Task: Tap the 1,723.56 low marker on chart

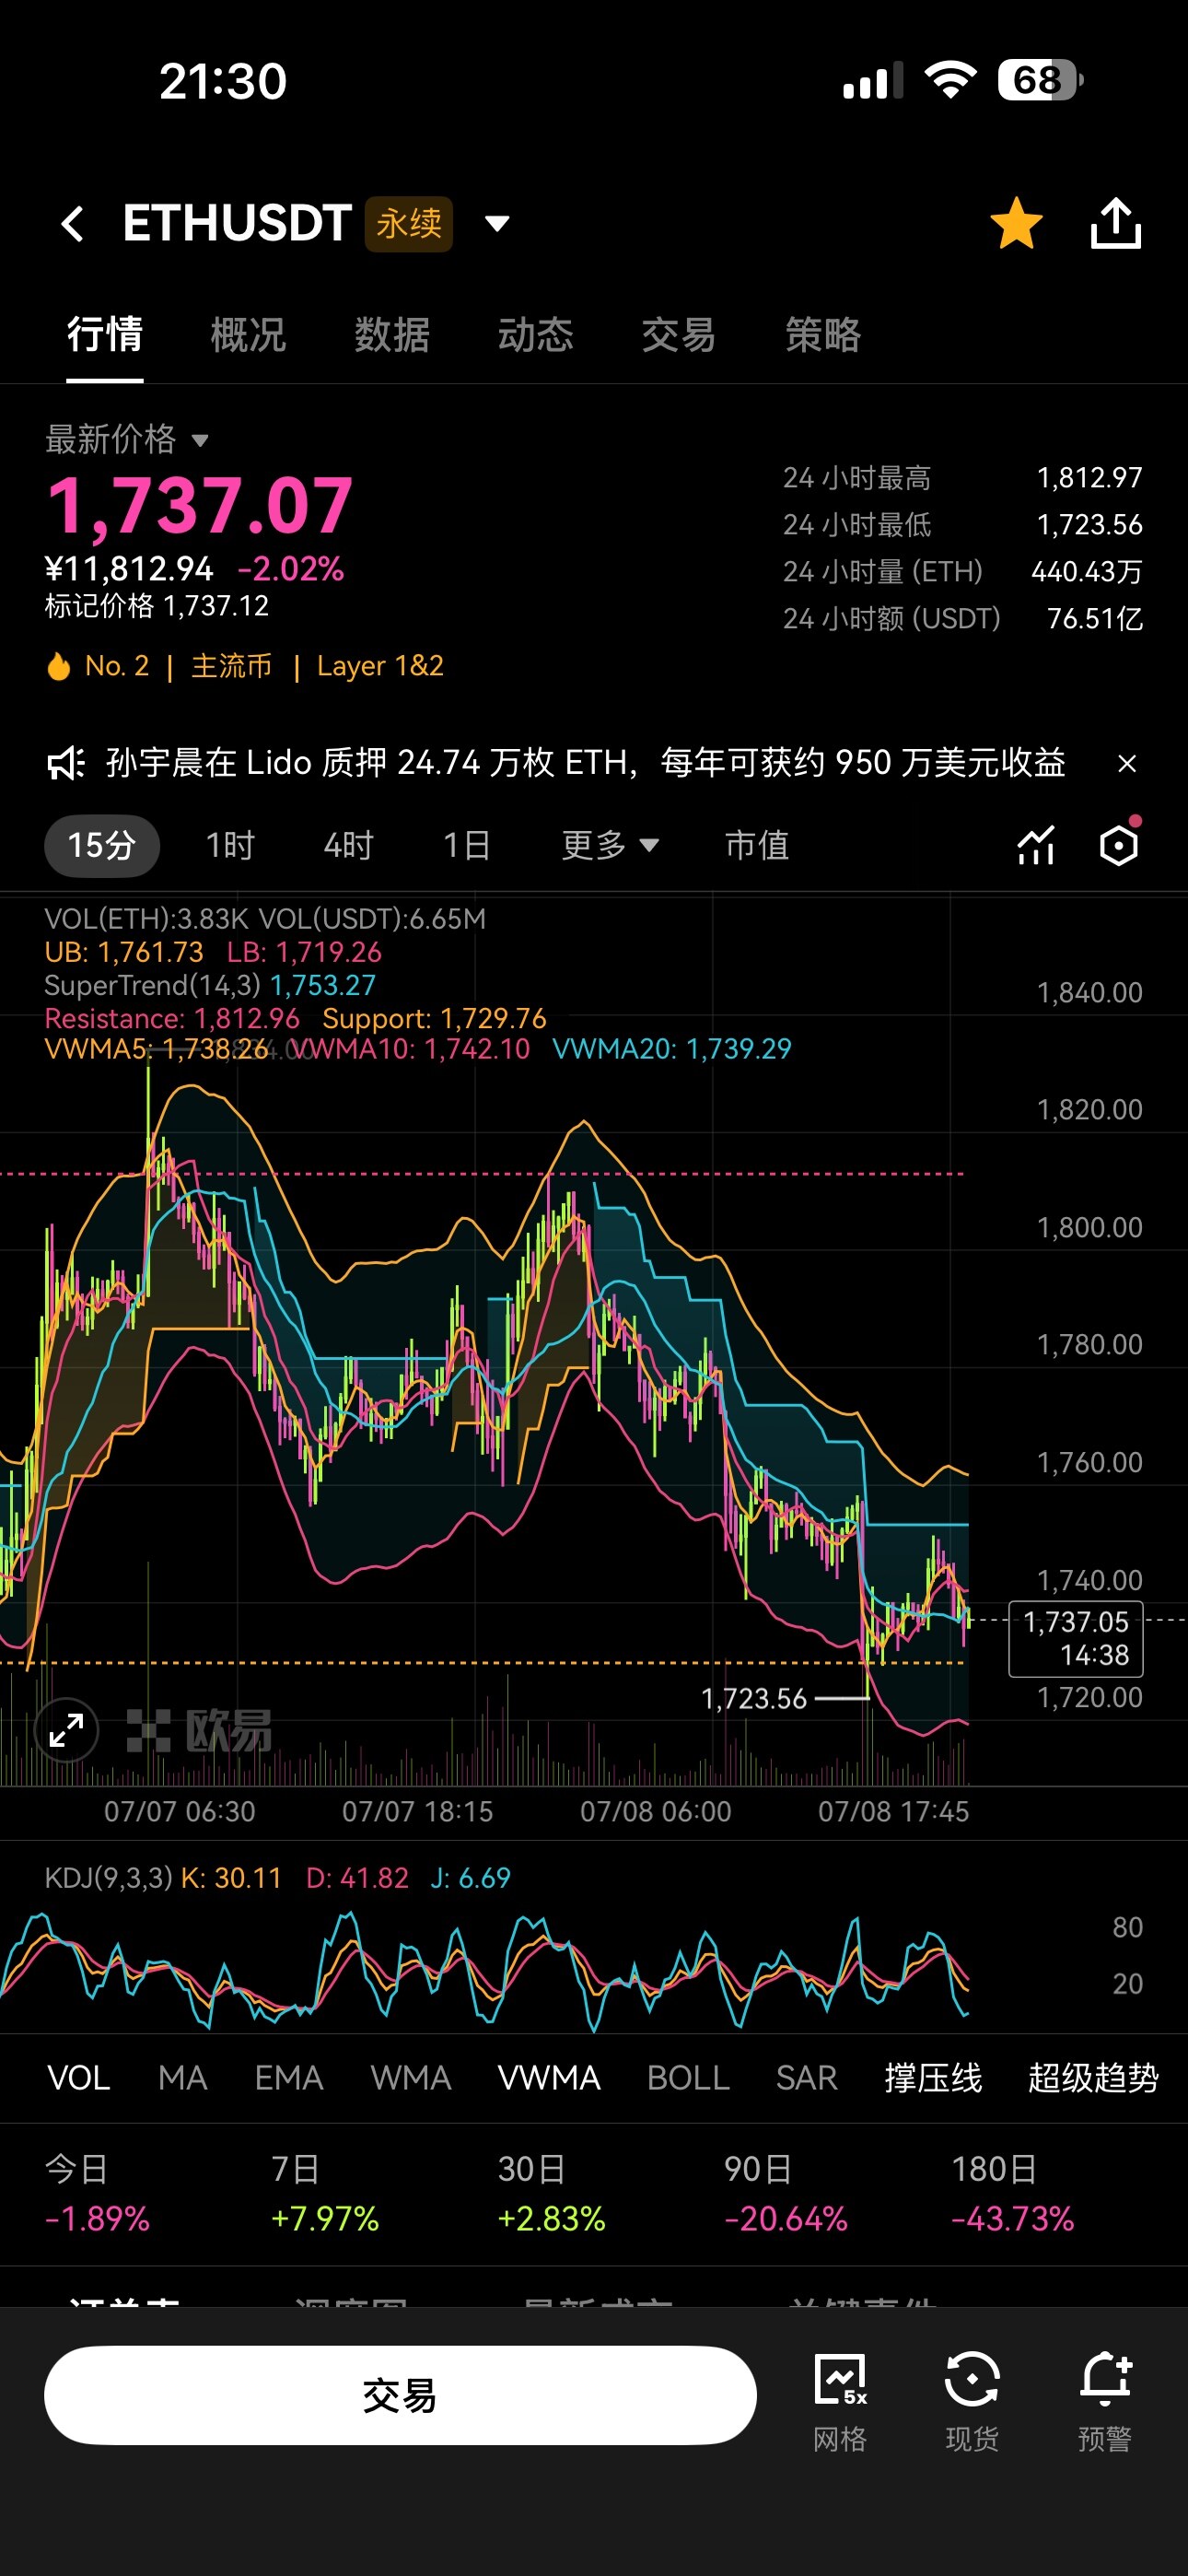Action: point(754,1699)
